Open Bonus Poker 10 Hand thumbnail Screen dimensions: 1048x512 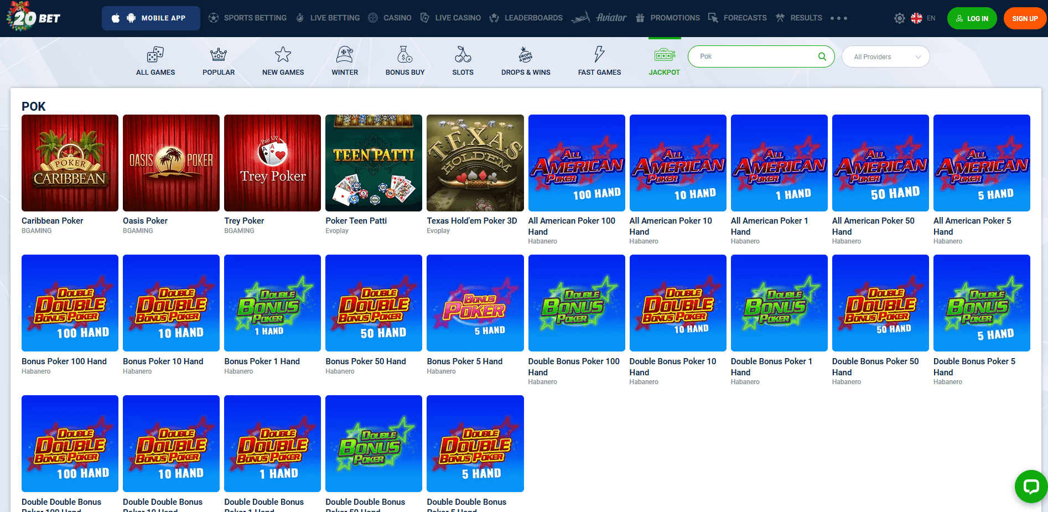tap(171, 303)
